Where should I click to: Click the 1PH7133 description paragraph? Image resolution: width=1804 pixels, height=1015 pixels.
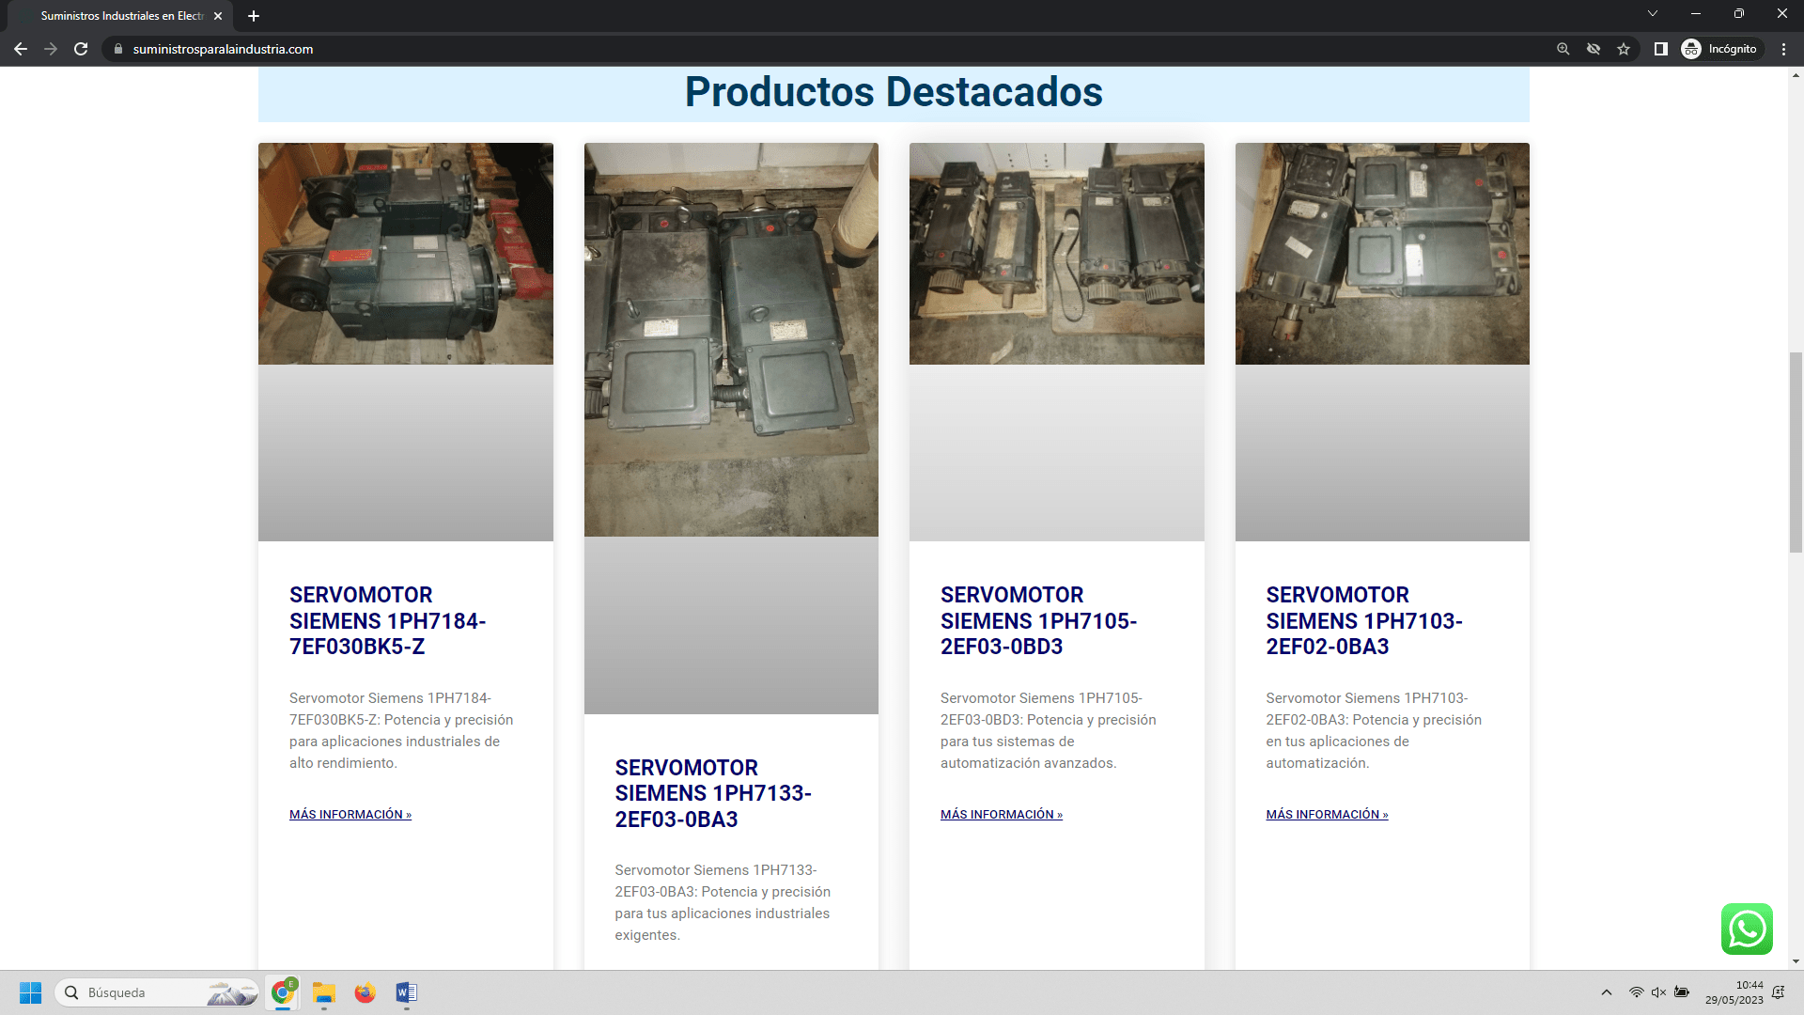point(723,902)
